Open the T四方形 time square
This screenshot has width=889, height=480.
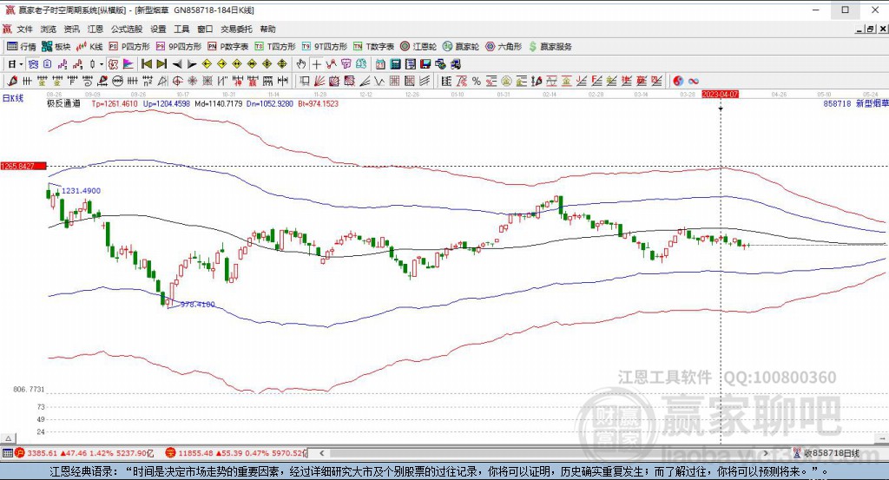click(x=275, y=47)
